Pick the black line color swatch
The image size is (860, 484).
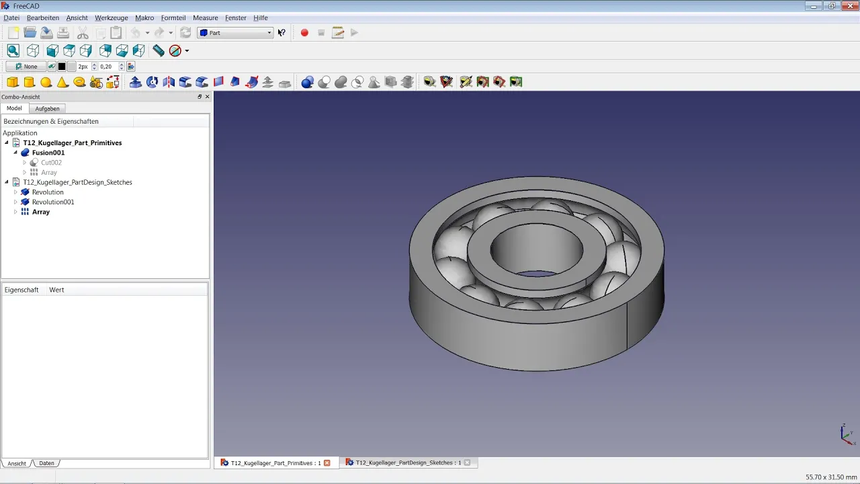[62, 67]
